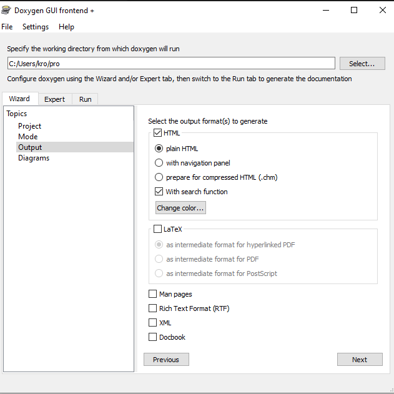Select Diagrams in the Topics list
This screenshot has height=394, width=394.
[34, 158]
